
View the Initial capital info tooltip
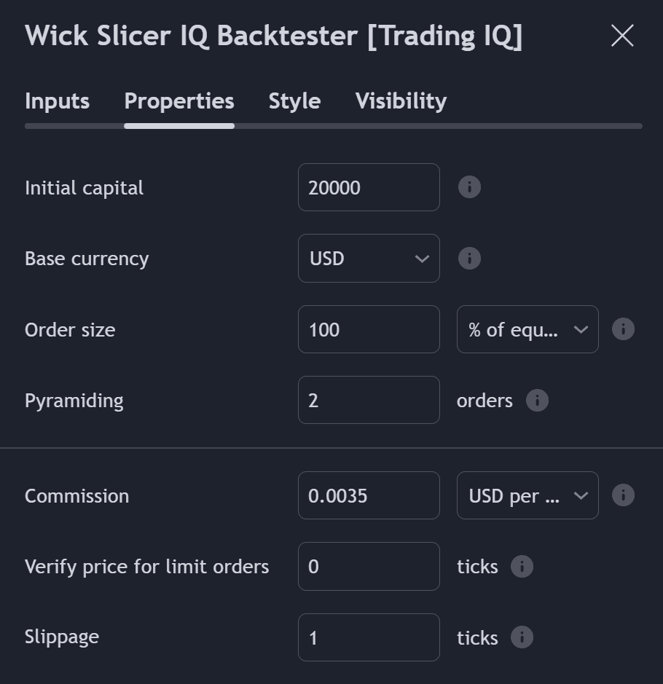[x=469, y=187]
